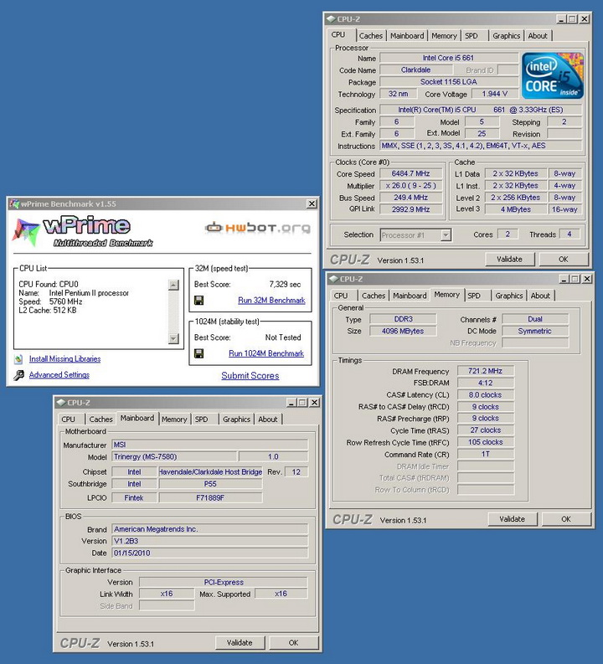Click the Southbridge model field P55
Viewport: 603px width, 664px height.
[210, 484]
